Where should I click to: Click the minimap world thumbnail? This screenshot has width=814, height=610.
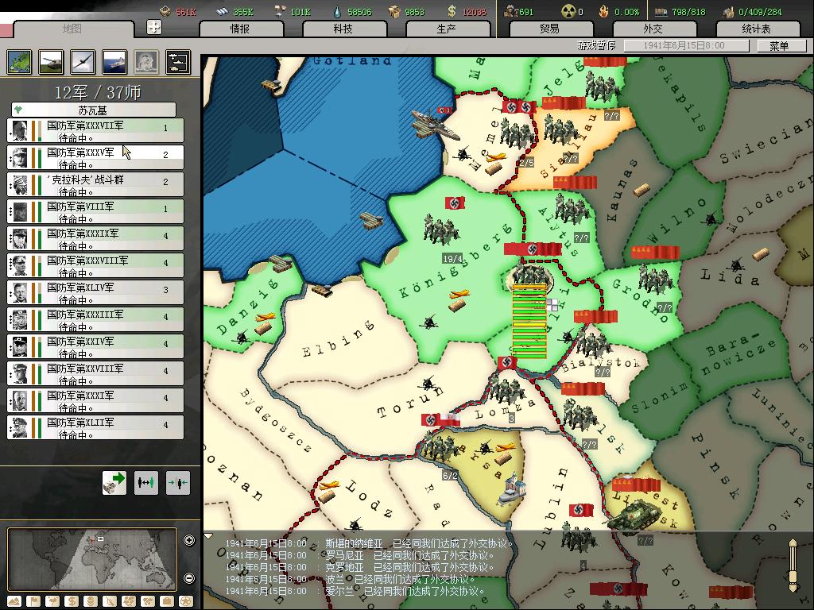[x=92, y=559]
